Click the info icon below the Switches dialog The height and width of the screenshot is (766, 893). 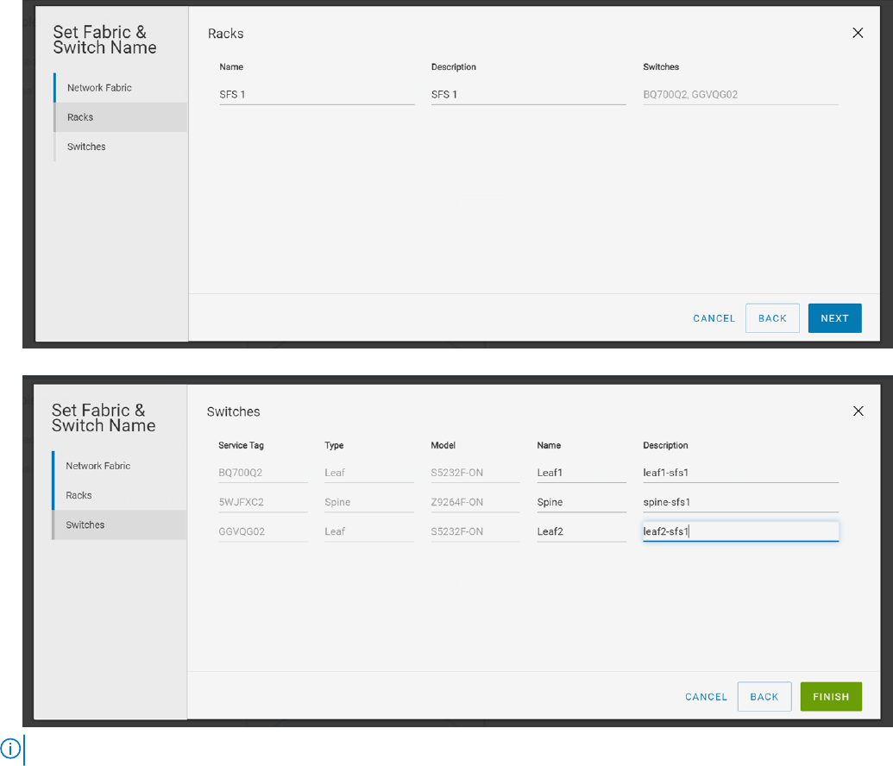(10, 749)
